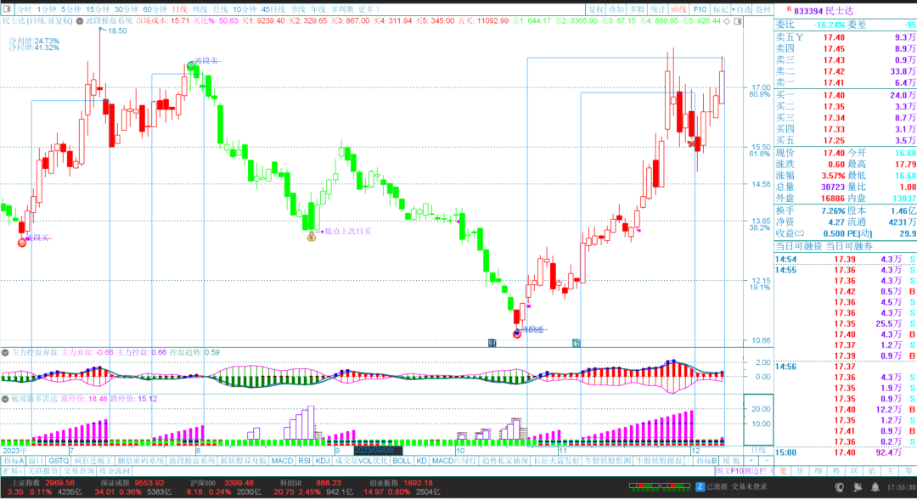Image resolution: width=917 pixels, height=499 pixels.
Task: Click the zoom-in plus button beside 模板
Action: 751,461
